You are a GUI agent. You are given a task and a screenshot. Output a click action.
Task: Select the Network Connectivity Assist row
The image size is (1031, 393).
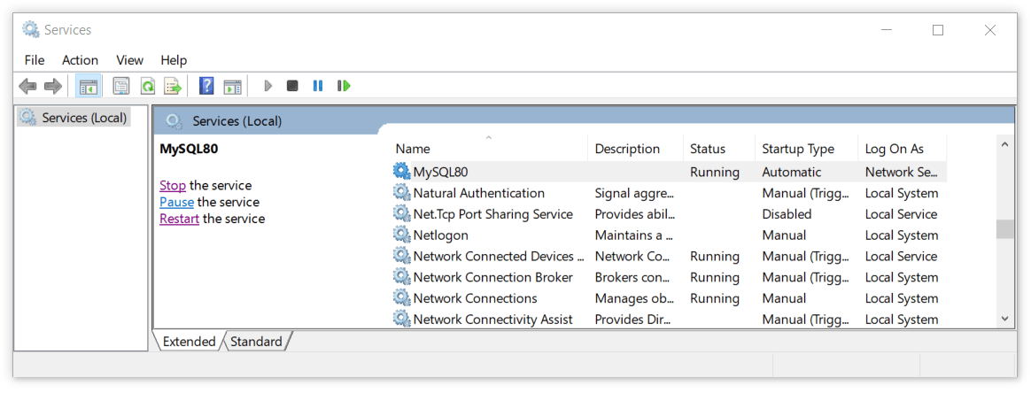coord(669,320)
